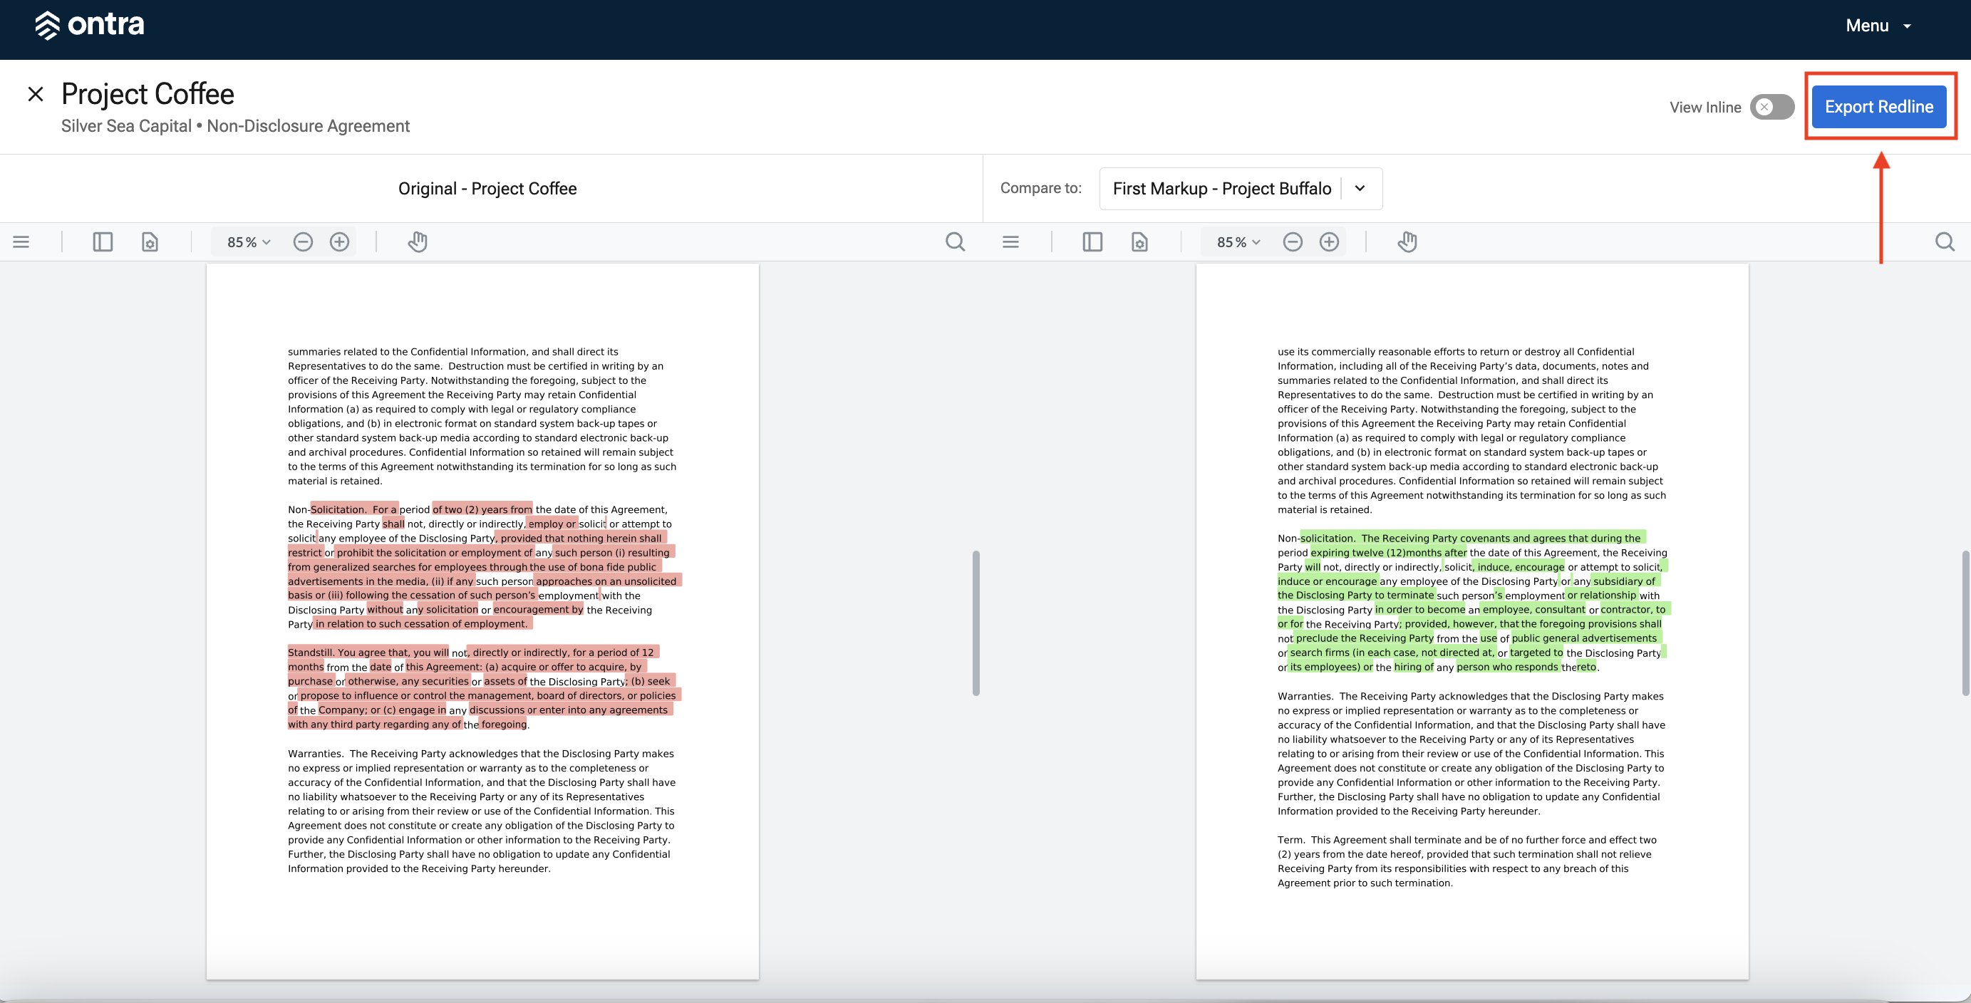Click the Export Redline button

[1878, 106]
